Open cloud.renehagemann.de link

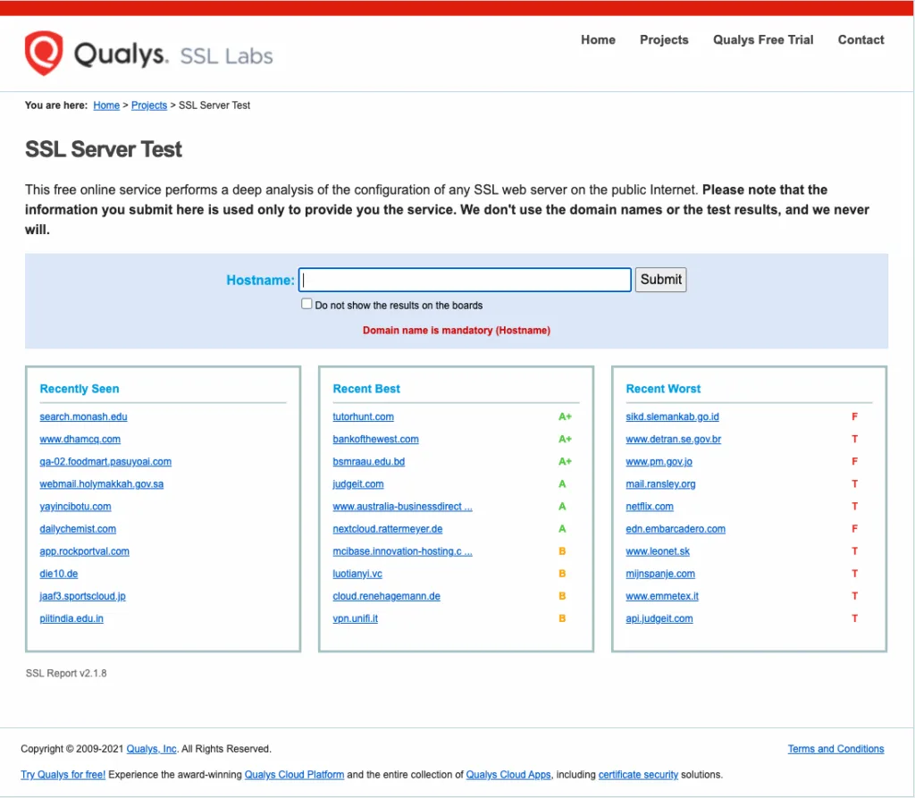[x=386, y=596]
